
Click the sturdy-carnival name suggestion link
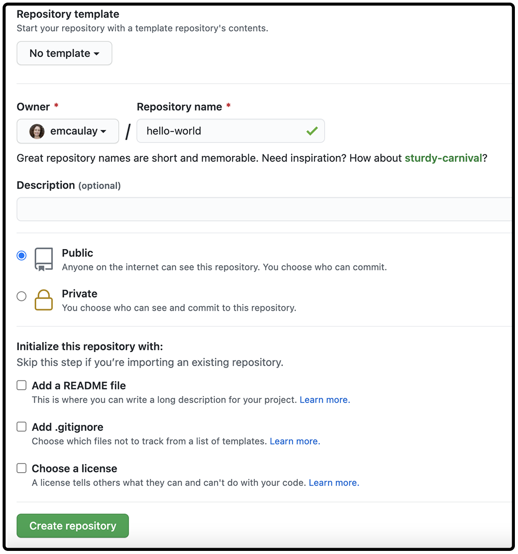pos(443,158)
